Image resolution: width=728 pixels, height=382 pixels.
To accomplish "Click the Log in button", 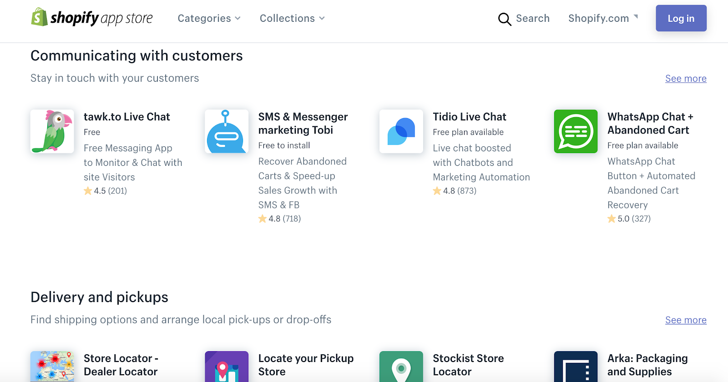I will point(681,18).
